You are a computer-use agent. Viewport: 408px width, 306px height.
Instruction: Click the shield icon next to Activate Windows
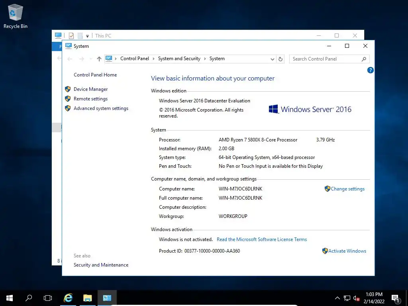pyautogui.click(x=325, y=251)
